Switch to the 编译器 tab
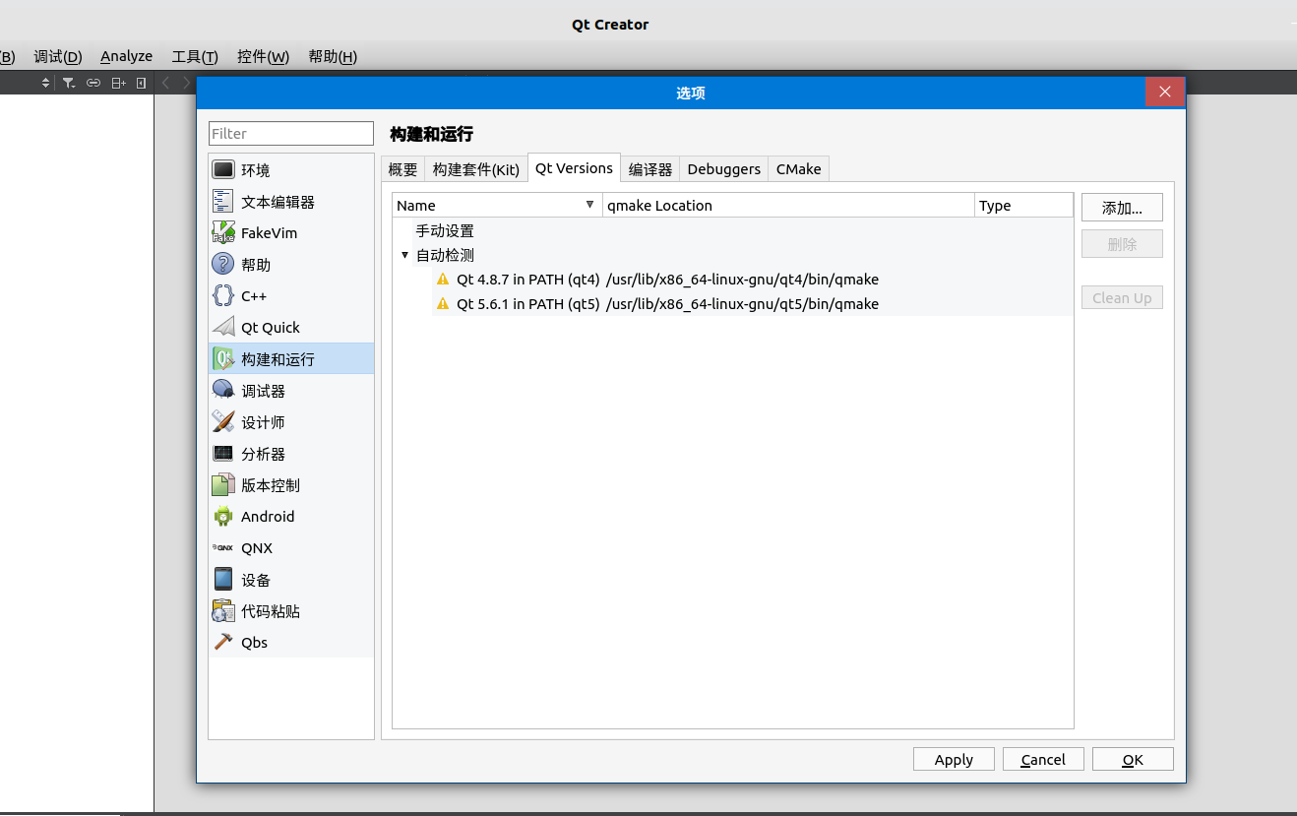The image size is (1297, 816). [x=650, y=169]
